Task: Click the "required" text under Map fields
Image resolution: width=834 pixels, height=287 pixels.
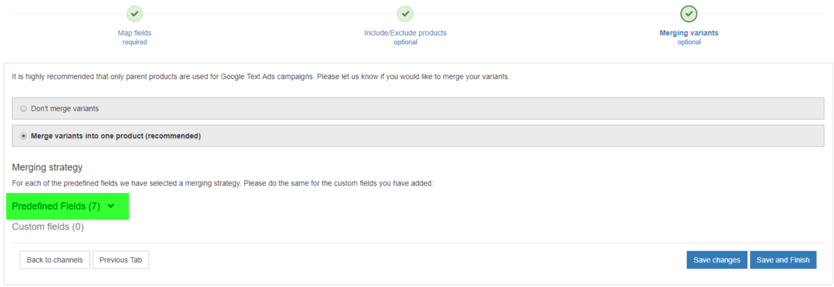Action: pos(135,42)
